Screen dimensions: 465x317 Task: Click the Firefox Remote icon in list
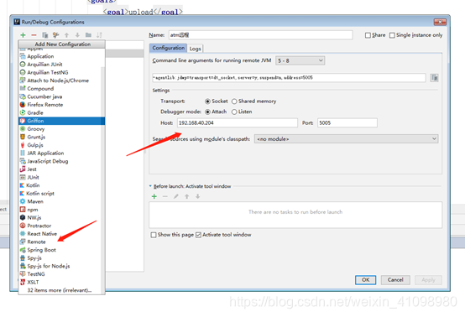[23, 105]
